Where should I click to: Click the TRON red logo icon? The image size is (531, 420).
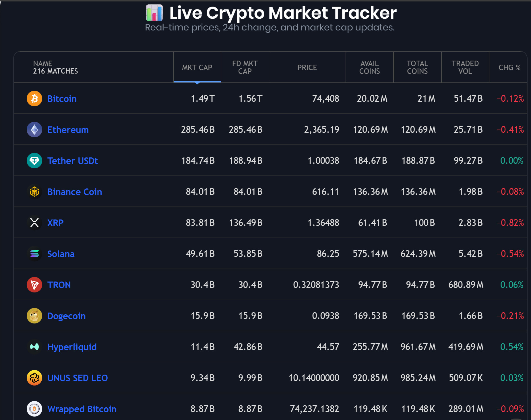pyautogui.click(x=34, y=285)
